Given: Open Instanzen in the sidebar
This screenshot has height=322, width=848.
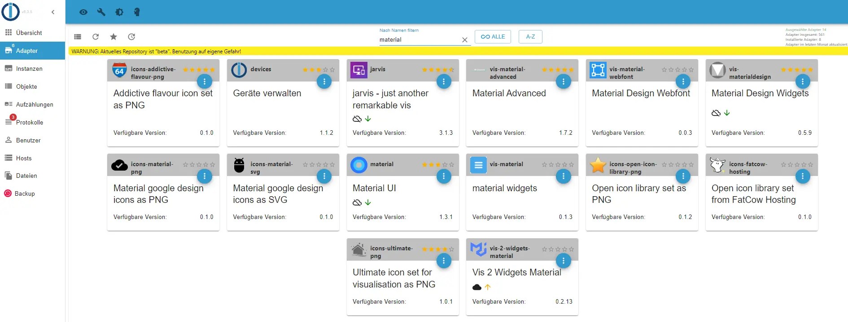Looking at the screenshot, I should (x=33, y=69).
